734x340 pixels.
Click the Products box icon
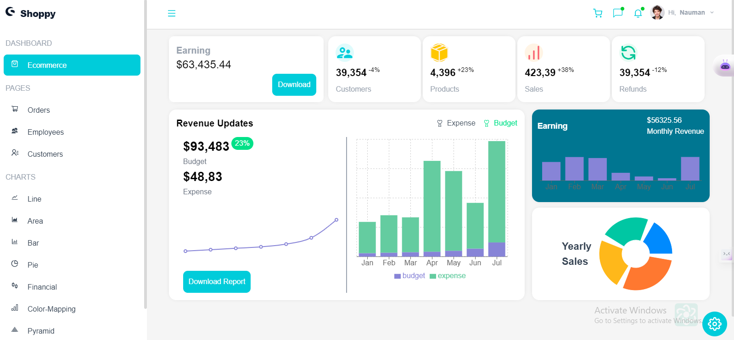pyautogui.click(x=439, y=53)
